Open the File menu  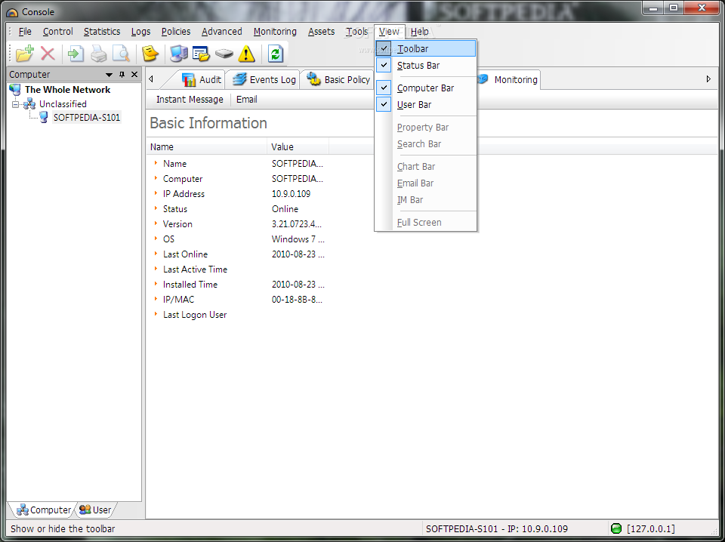click(25, 32)
